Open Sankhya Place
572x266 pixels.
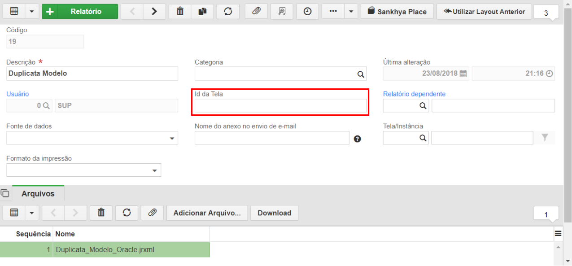397,11
